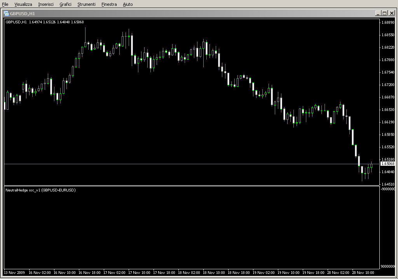Click the 18 Nov 02:00 time axis label
The height and width of the screenshot is (279, 398).
click(x=189, y=273)
